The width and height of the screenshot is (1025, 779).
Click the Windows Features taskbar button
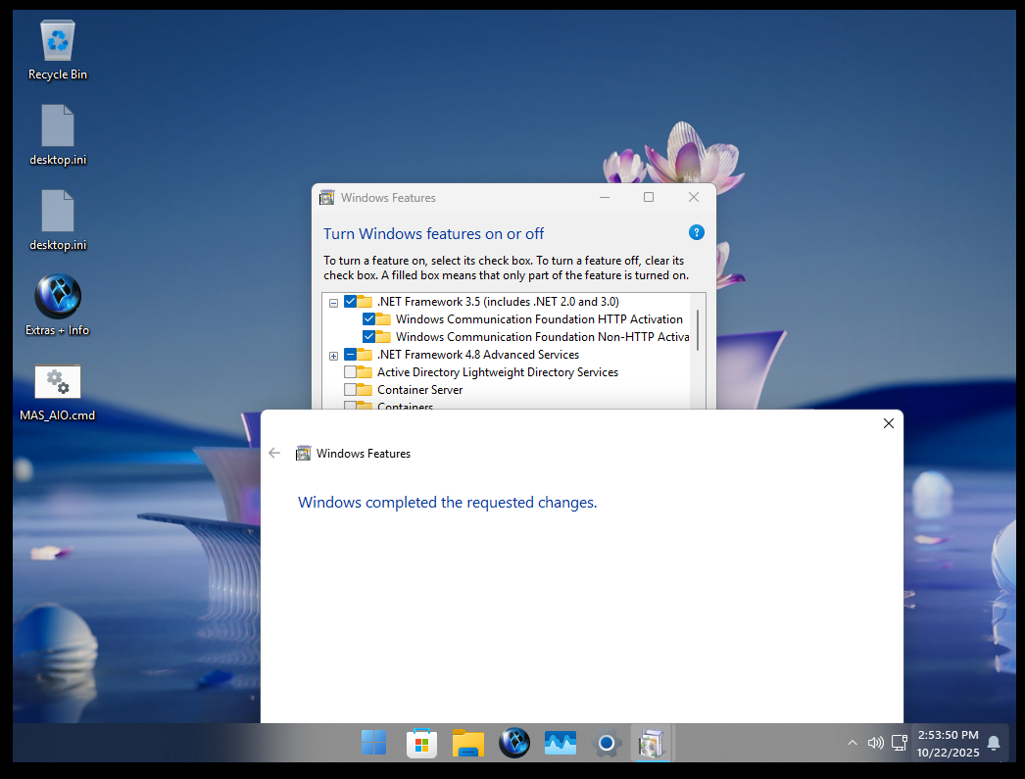coord(652,743)
